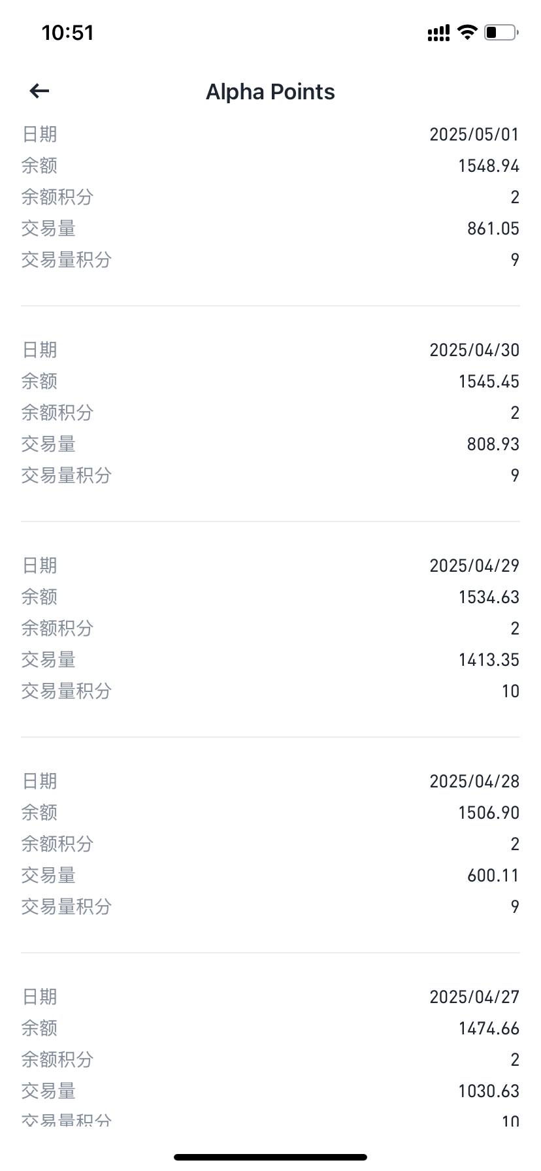Viewport: 541px width, 1171px height.
Task: Select the 2025/04/28 date entry
Action: tap(474, 782)
